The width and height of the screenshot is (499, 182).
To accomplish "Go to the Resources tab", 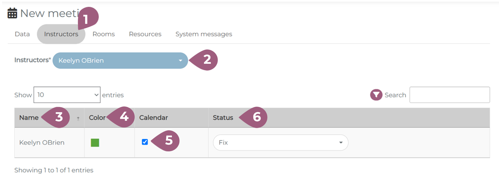I will tap(145, 34).
